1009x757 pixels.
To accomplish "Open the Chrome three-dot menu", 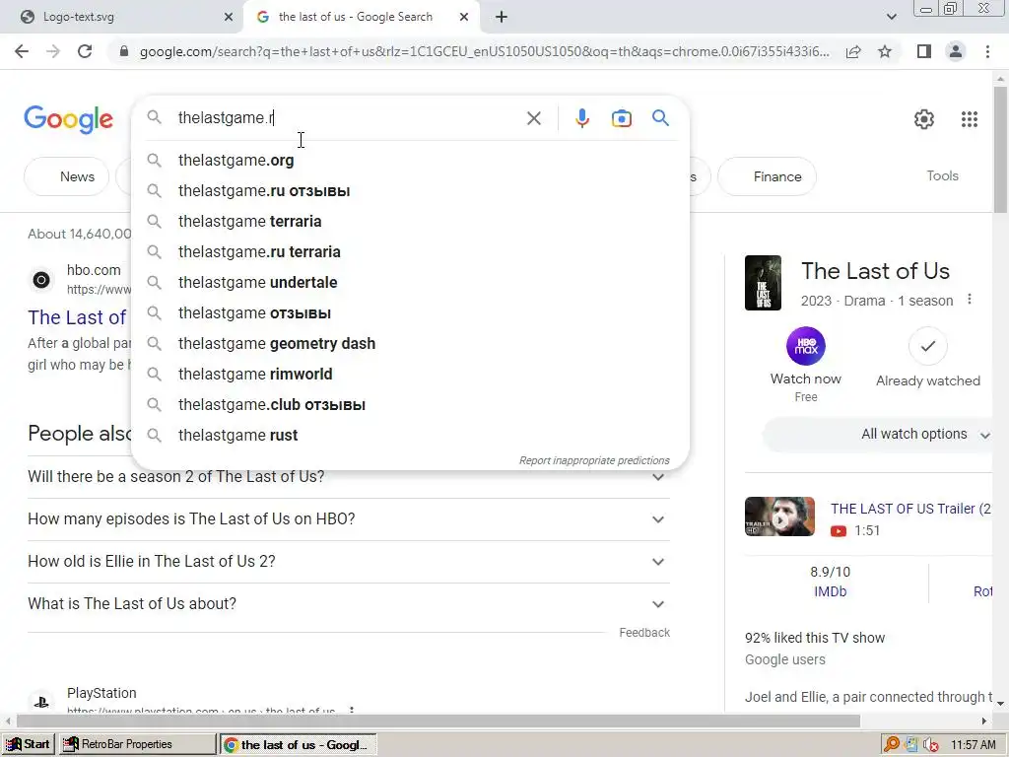I will tap(987, 51).
